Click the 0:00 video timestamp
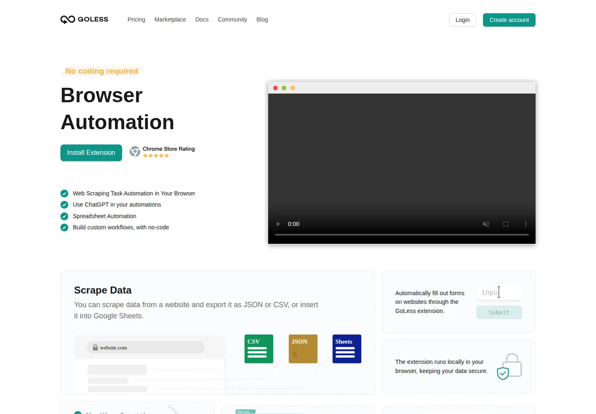 294,224
